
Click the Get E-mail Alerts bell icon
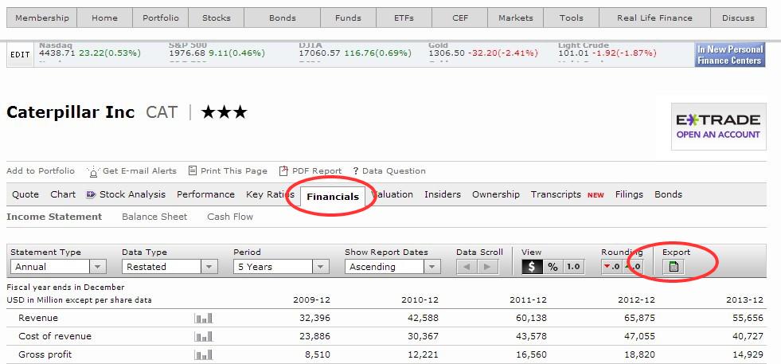click(x=93, y=171)
